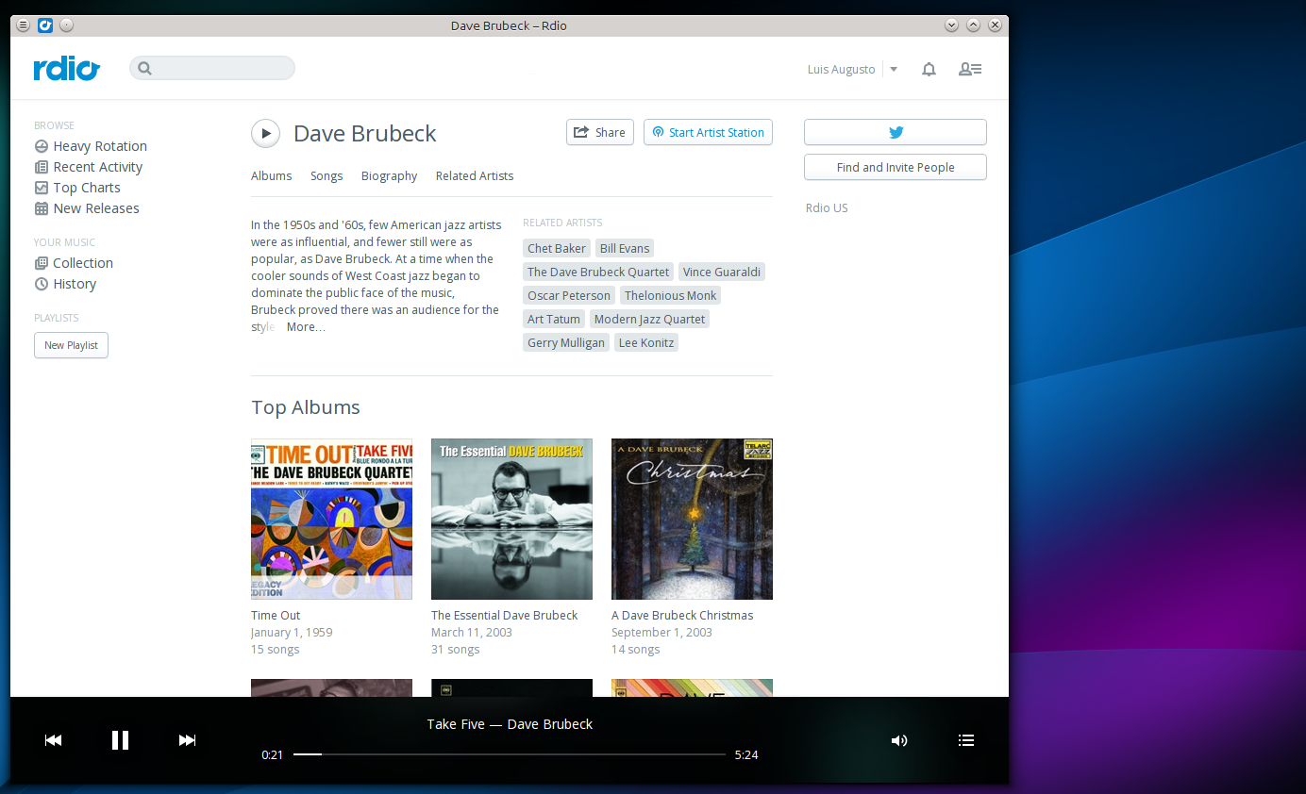1306x794 pixels.
Task: Switch to the Related Artists tab
Action: pos(475,176)
